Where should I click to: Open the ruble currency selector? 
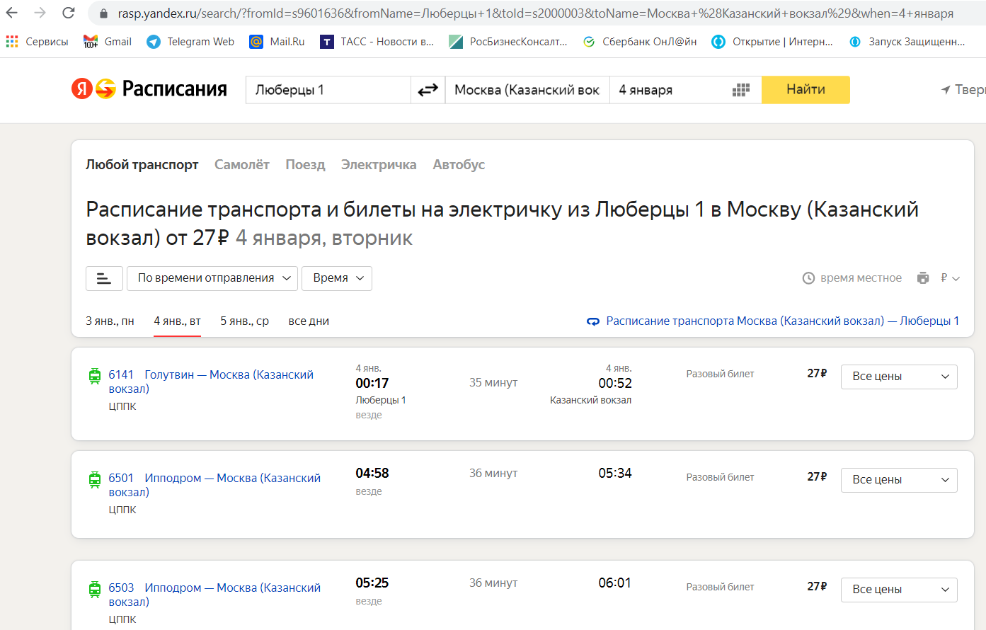pyautogui.click(x=949, y=278)
